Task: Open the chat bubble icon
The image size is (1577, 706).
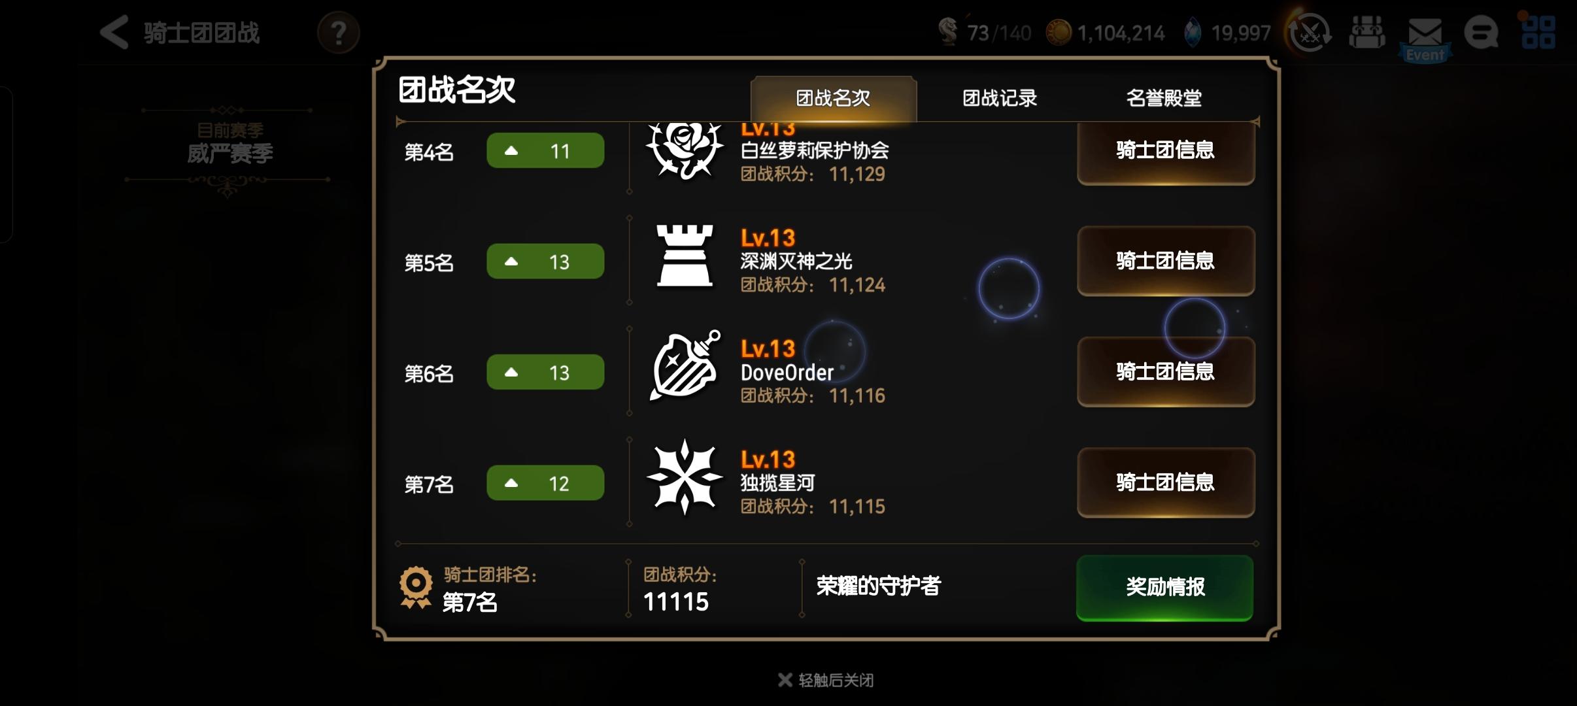Action: (1481, 33)
